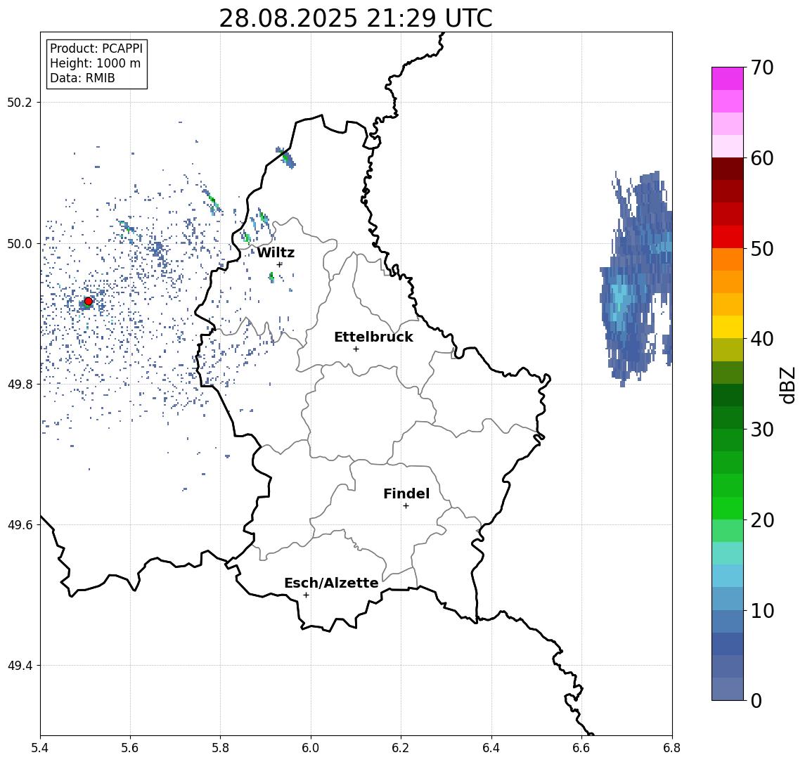Click the longitude tick label 5.6
This screenshot has width=805, height=762.
[130, 748]
